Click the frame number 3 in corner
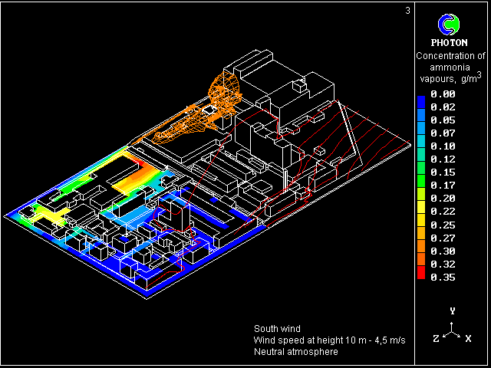Viewport: 491px width, 368px height. (407, 11)
